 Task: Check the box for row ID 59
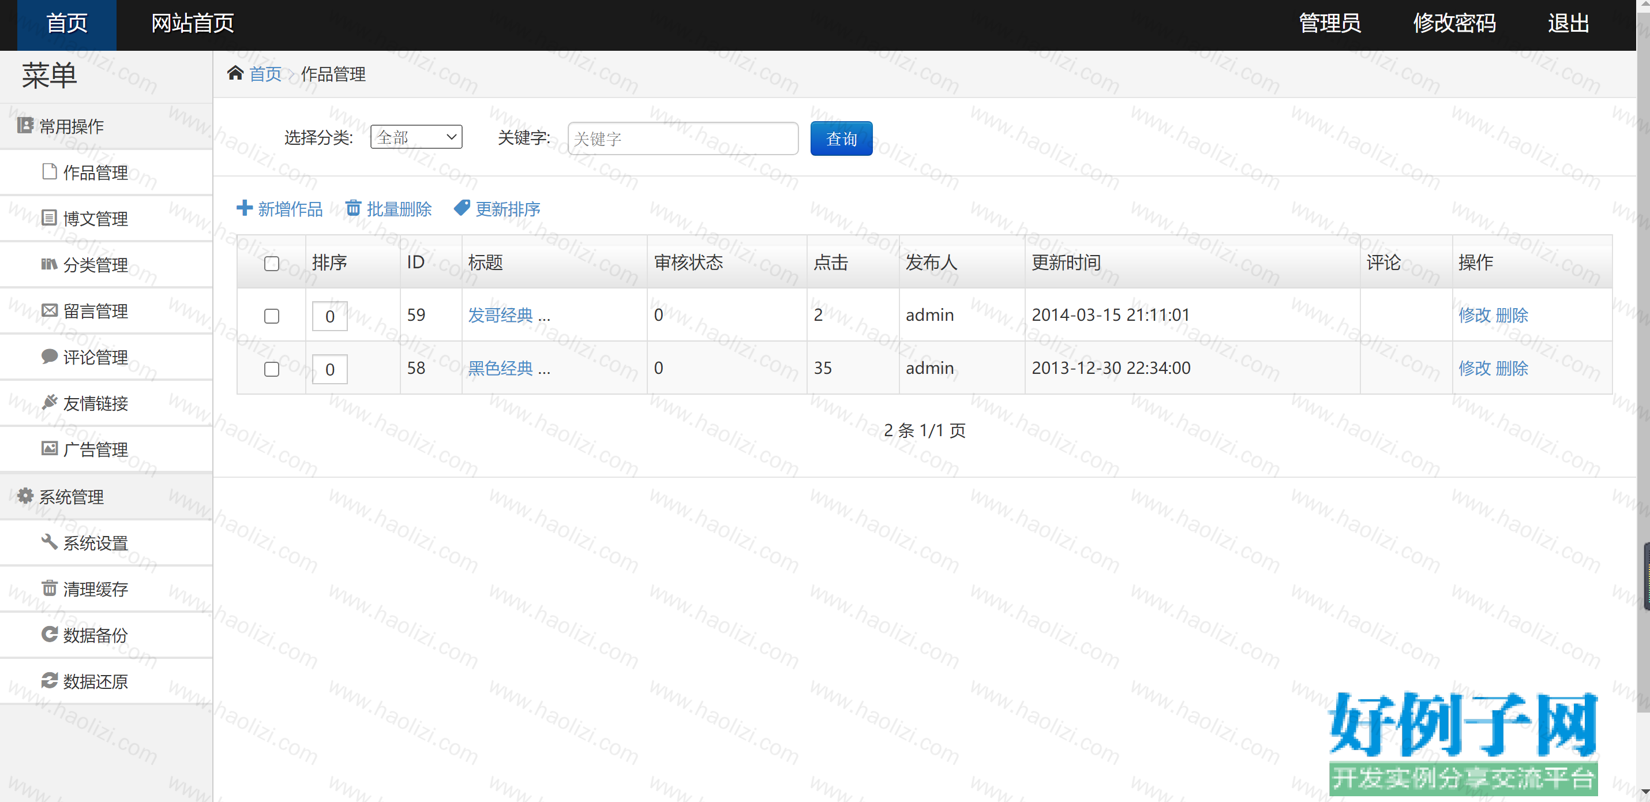(x=272, y=316)
